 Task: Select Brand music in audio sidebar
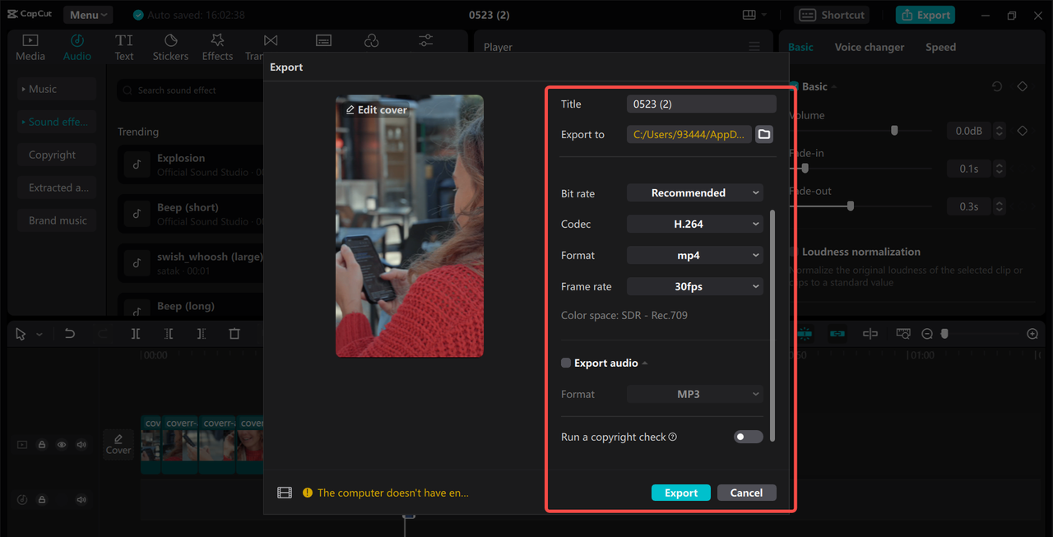(x=57, y=220)
